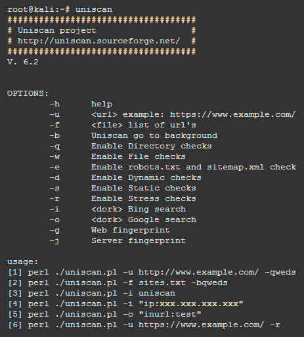This screenshot has width=304, height=337.
Task: Click the uniscan.sourceforge.net URL in banner
Action: click(x=98, y=41)
